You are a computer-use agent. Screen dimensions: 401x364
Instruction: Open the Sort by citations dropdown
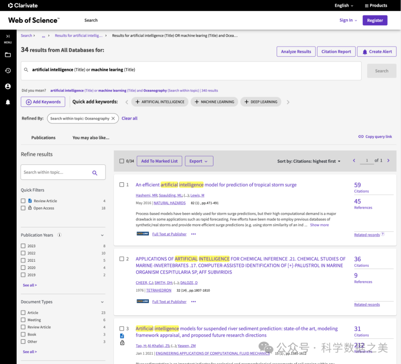click(309, 161)
